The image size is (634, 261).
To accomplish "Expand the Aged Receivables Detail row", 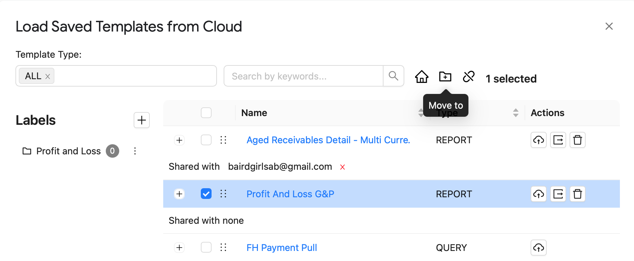I will [x=179, y=140].
